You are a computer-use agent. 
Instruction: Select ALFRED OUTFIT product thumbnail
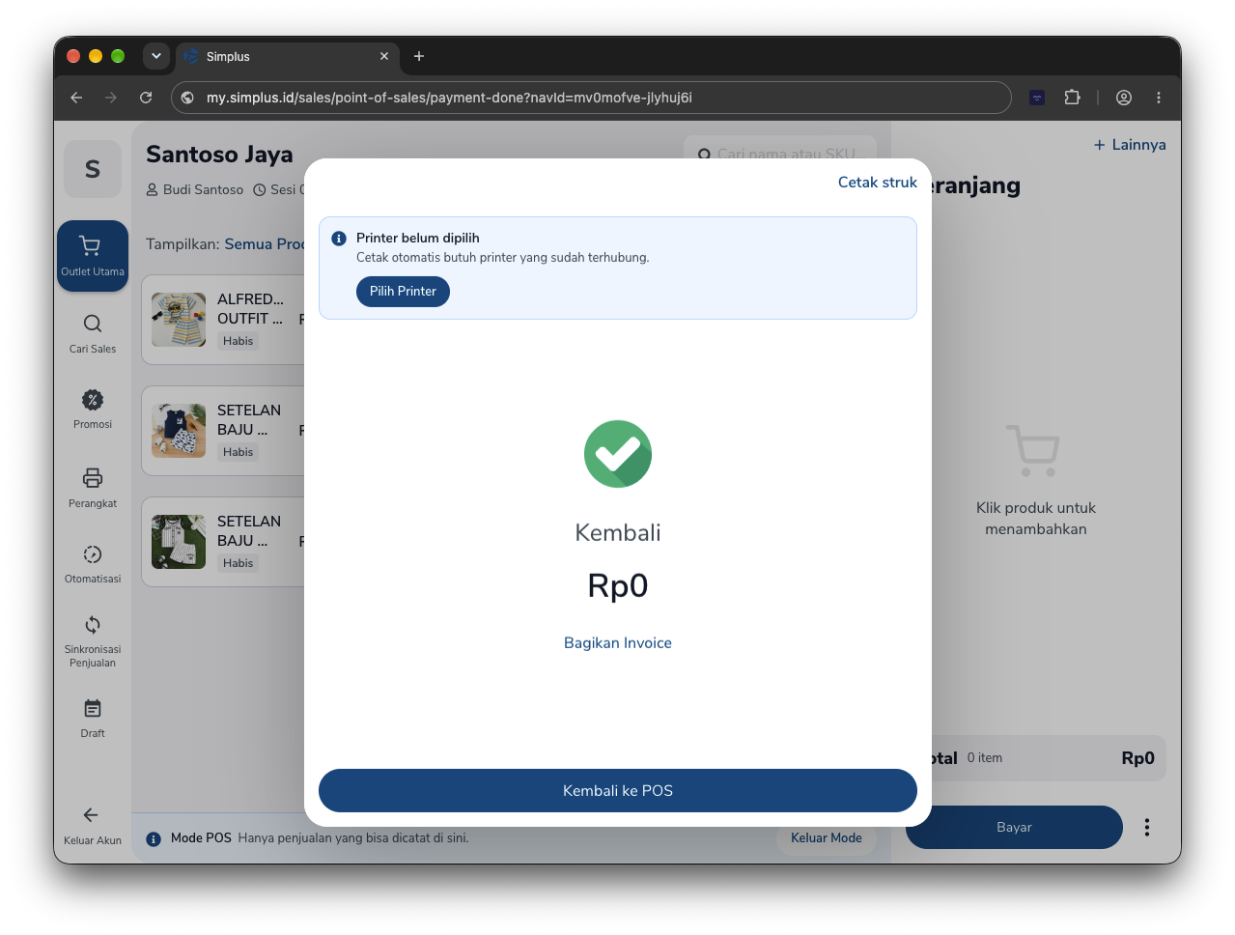(179, 320)
